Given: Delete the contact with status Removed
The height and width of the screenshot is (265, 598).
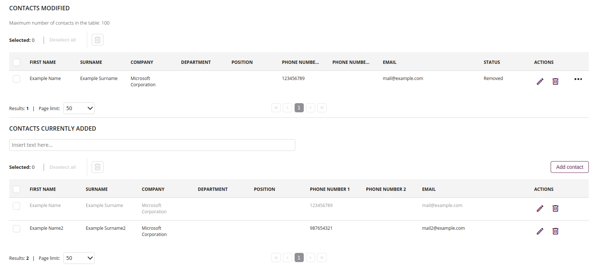Looking at the screenshot, I should tap(555, 81).
